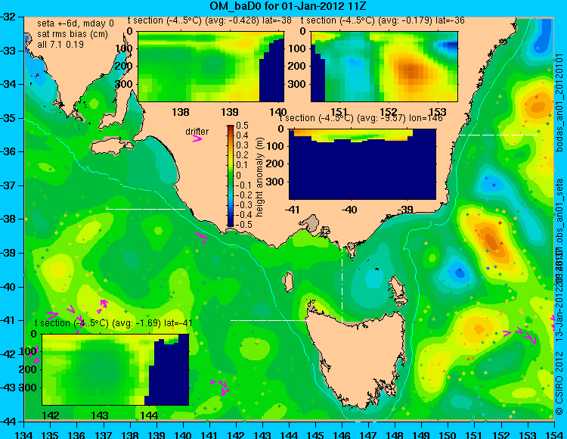Click the 154 longitude label on main axis
The width and height of the screenshot is (567, 439).
coord(553,434)
